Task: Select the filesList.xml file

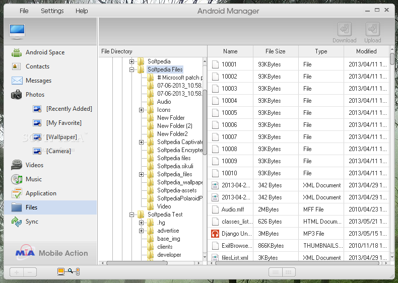Action: tap(298, 257)
